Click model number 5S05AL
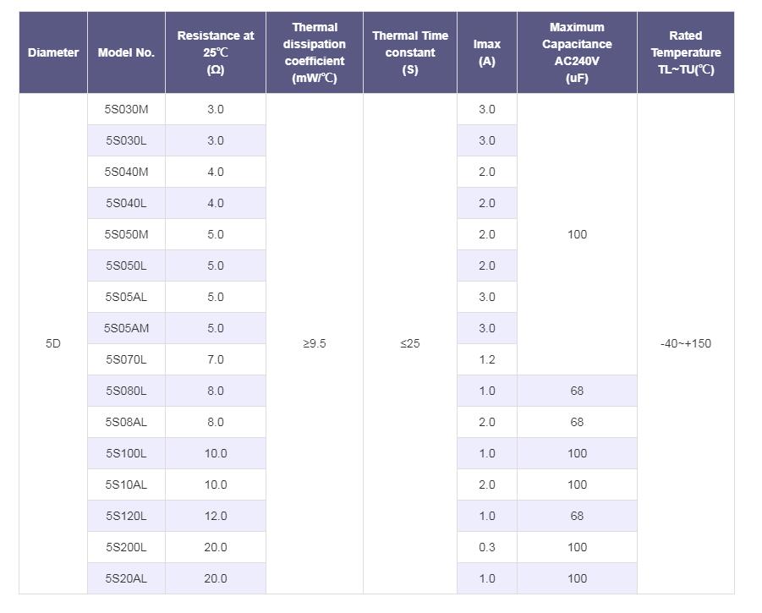Viewport: 762px width, 613px height. [126, 297]
